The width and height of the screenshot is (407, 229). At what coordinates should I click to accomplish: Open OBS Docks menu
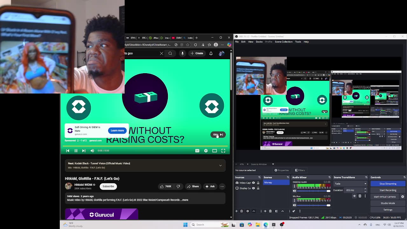point(259,42)
